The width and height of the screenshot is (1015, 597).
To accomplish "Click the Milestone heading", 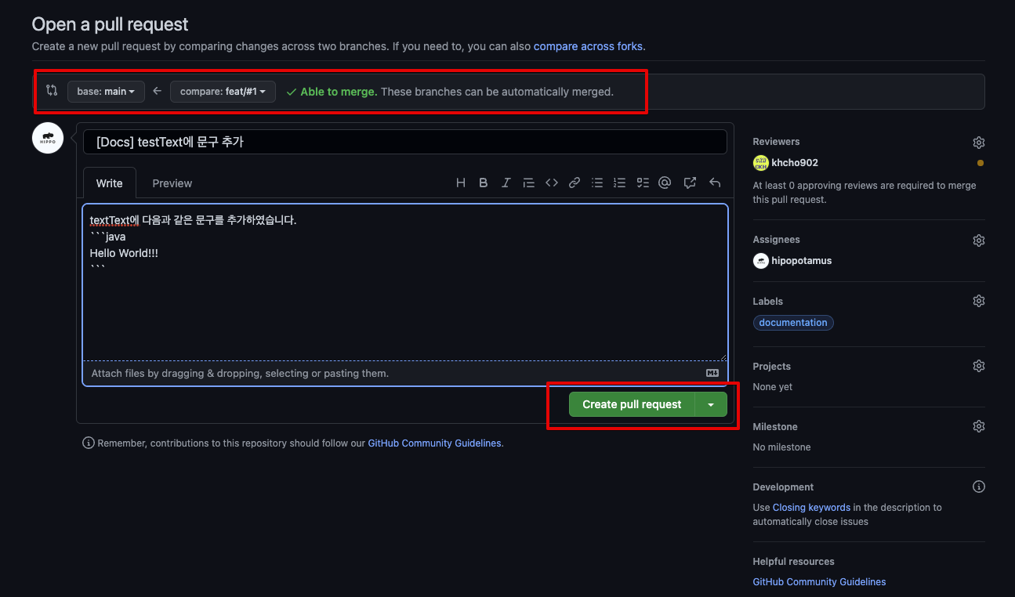I will click(775, 426).
